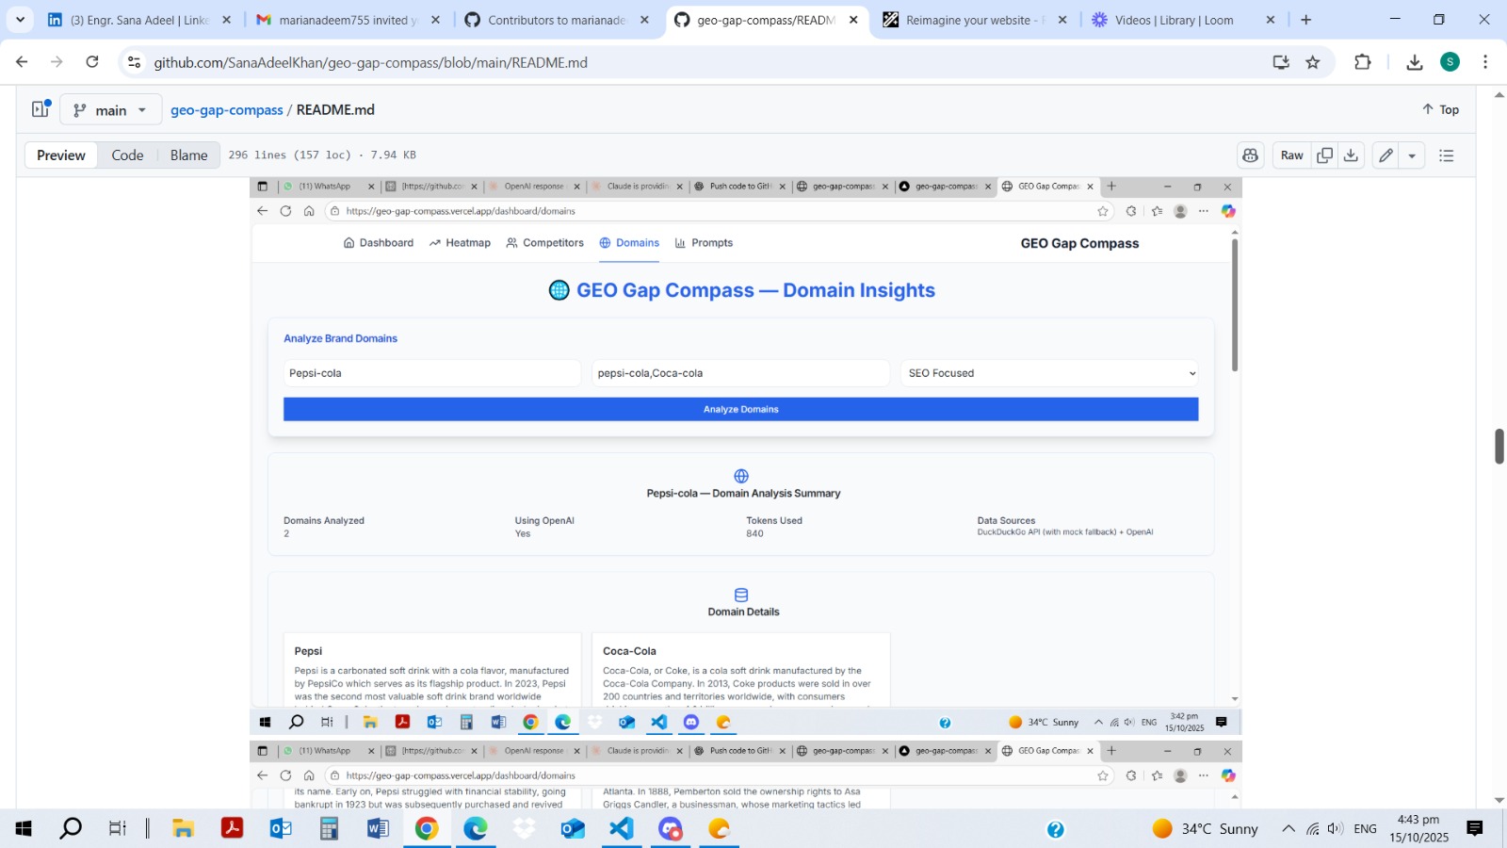The width and height of the screenshot is (1507, 848).
Task: Show hidden system tray icons
Action: 1288,828
